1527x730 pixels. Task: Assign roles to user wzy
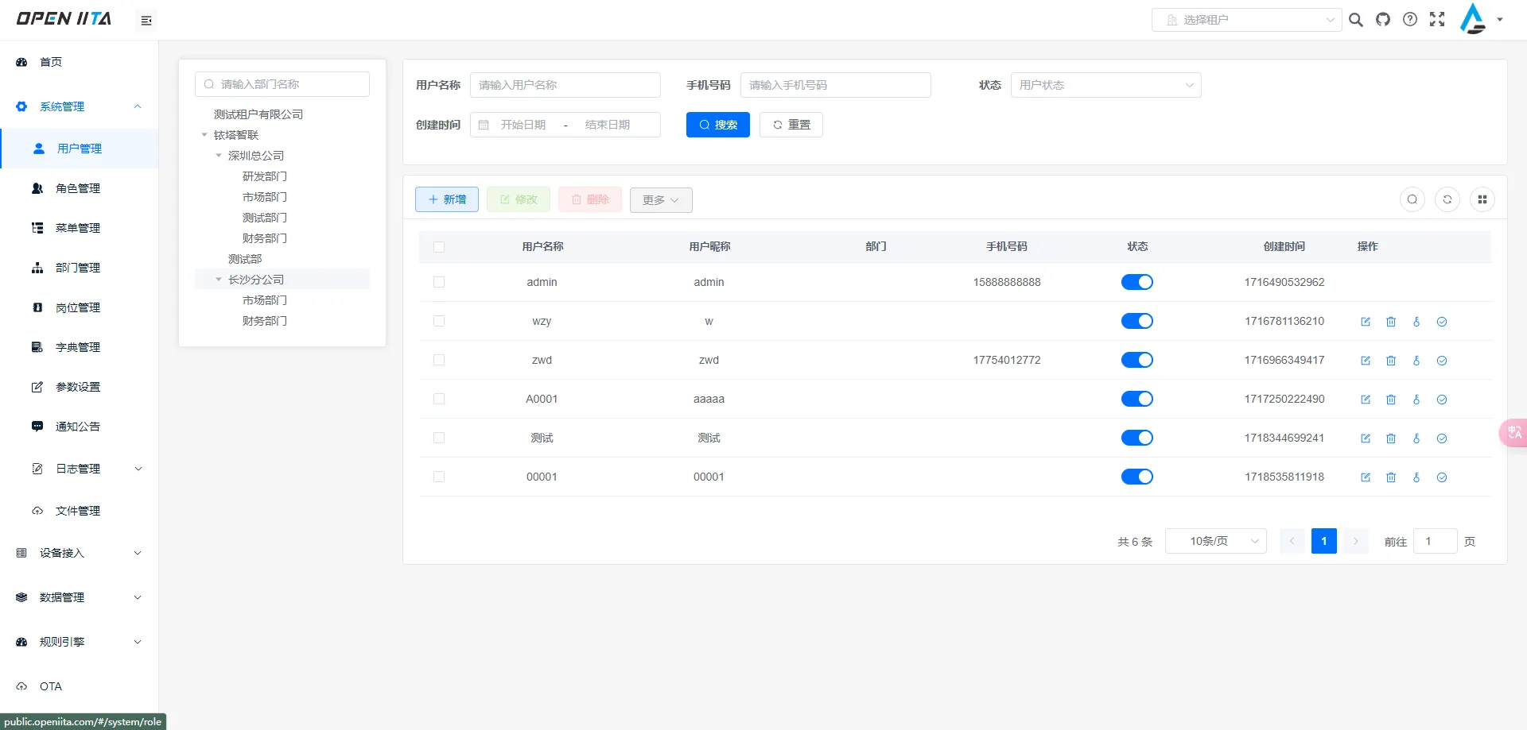coord(1442,322)
